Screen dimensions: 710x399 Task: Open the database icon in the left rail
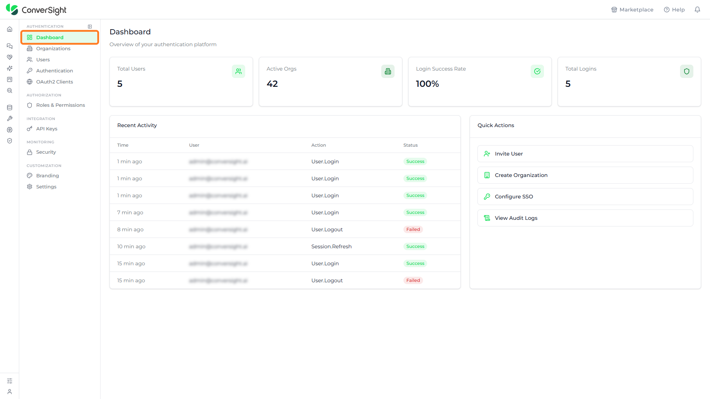(x=10, y=108)
